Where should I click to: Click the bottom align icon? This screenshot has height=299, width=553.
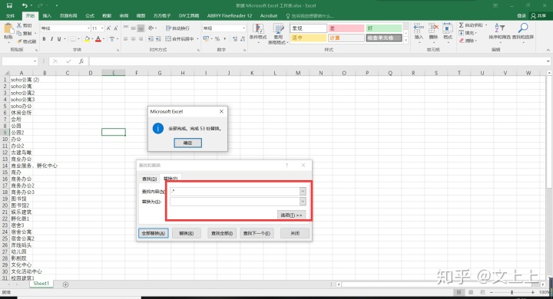[141, 28]
